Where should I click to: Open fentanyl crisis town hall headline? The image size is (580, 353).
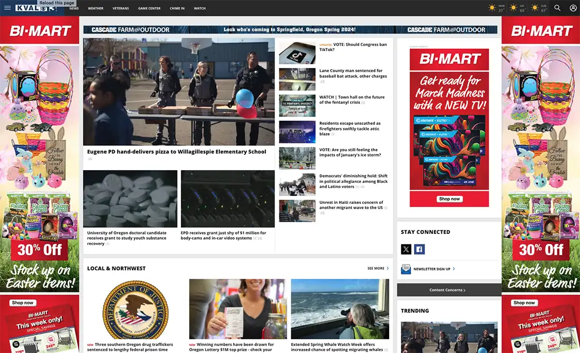pos(352,100)
